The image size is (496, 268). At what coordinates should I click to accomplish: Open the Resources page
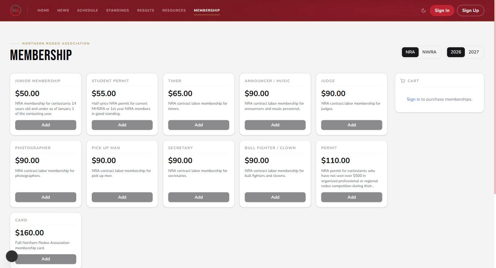174,11
